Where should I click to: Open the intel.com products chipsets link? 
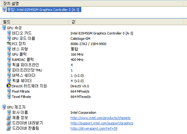pos(101,118)
